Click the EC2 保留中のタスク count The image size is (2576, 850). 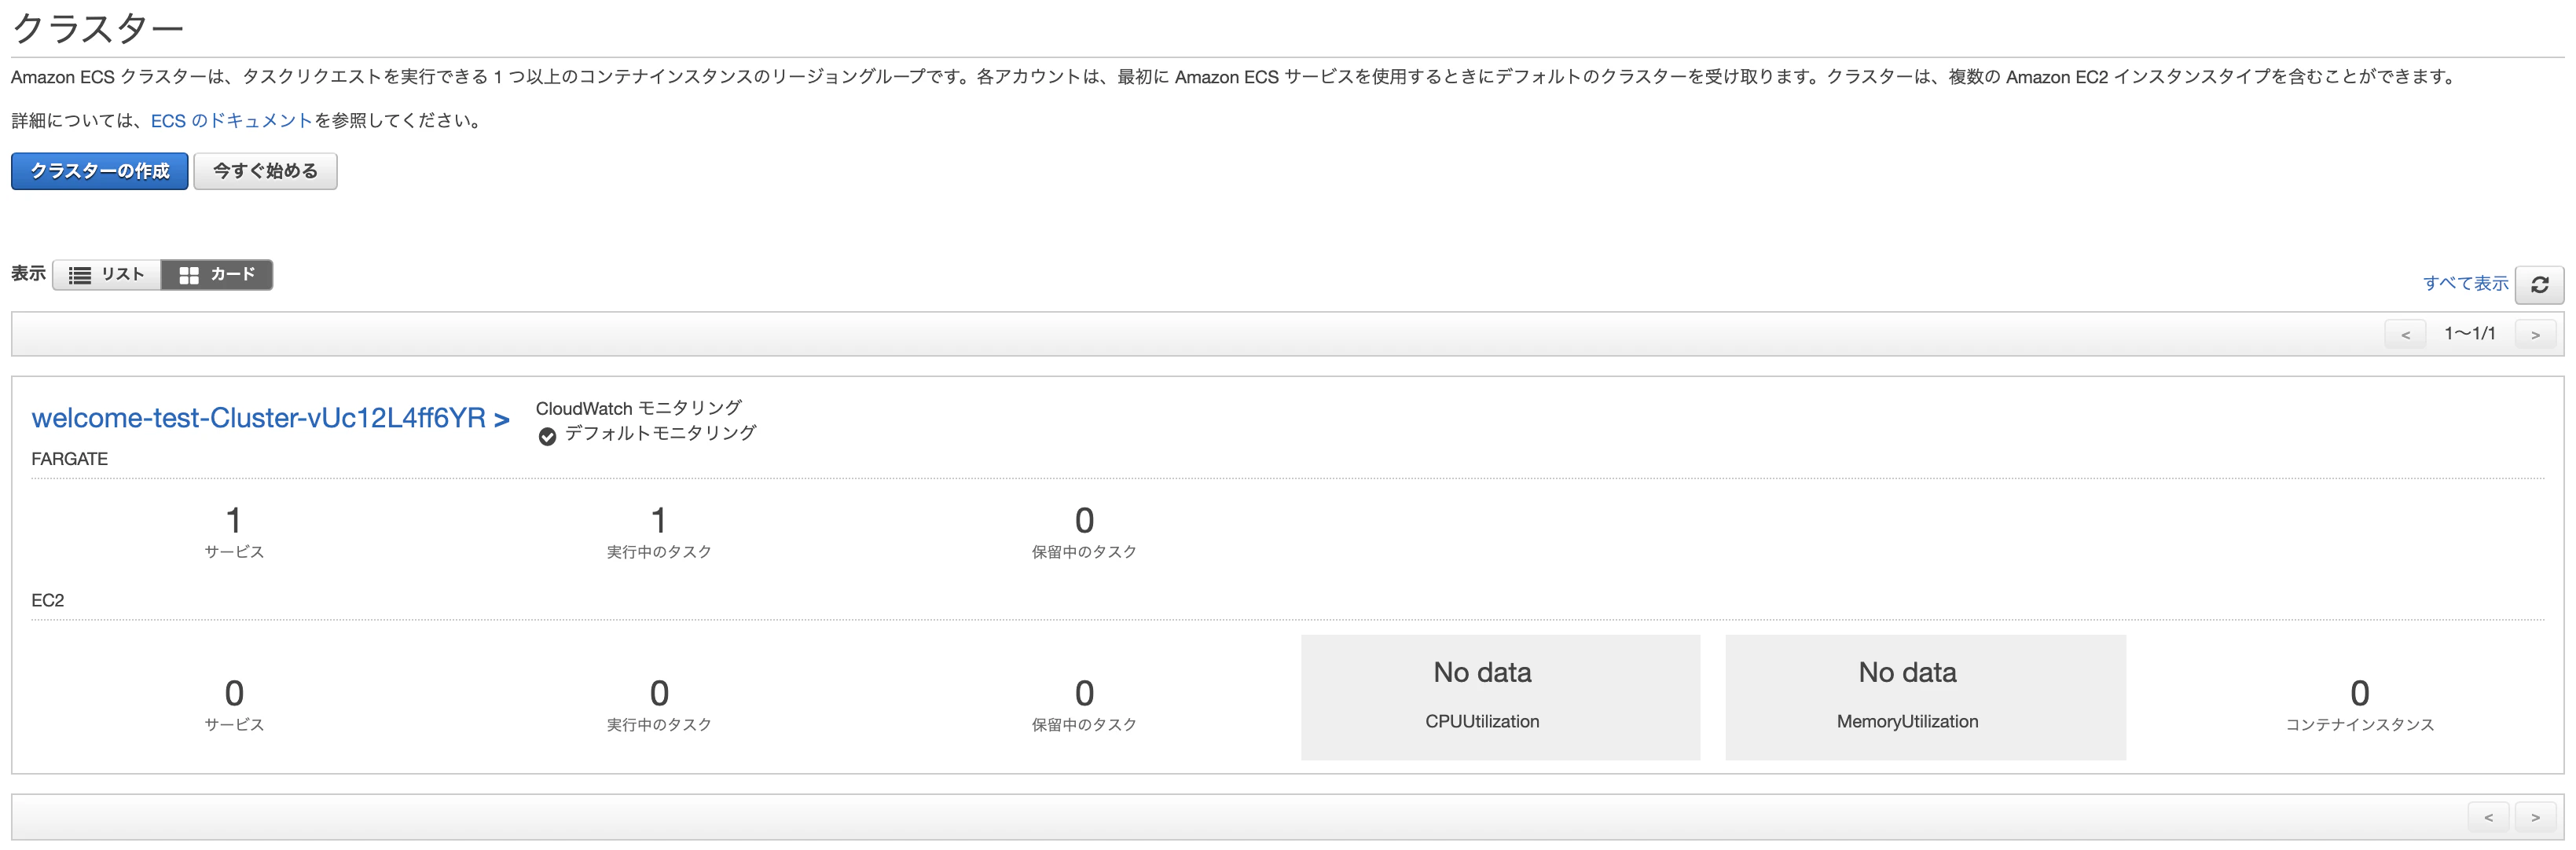pyautogui.click(x=1084, y=693)
